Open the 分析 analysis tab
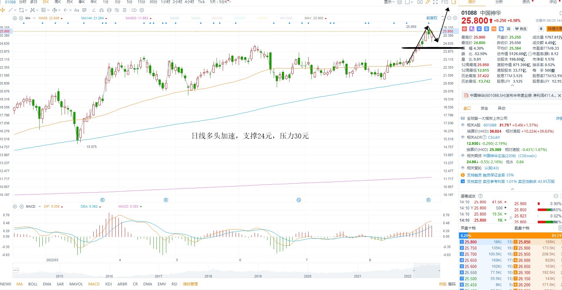Screen dimensions: 562x290 (x=499, y=2)
